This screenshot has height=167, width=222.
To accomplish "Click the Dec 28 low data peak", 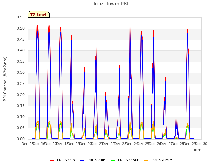I will (176, 119).
